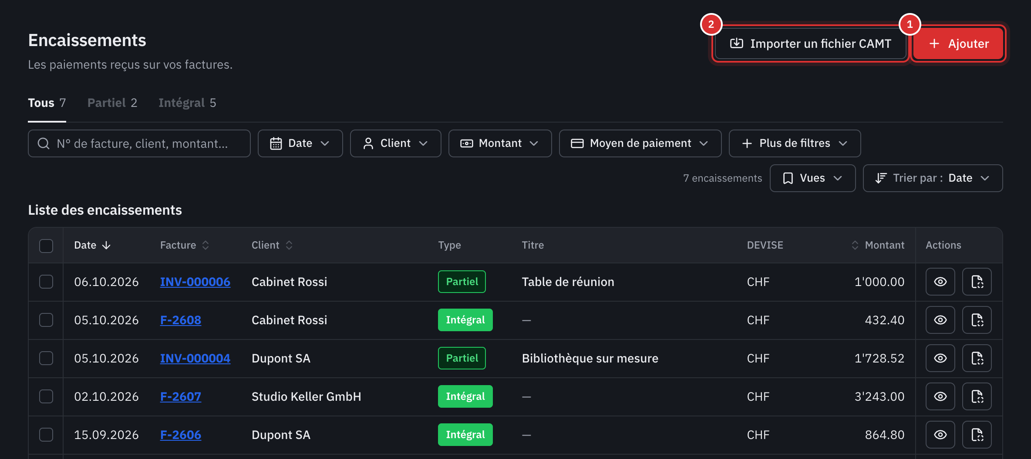The width and height of the screenshot is (1031, 459).
Task: Switch to the Partiel tab
Action: tap(112, 103)
